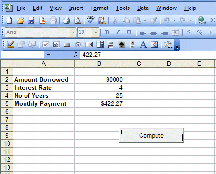Open the Name Box dropdown arrow
The height and width of the screenshot is (174, 216).
(x=49, y=55)
